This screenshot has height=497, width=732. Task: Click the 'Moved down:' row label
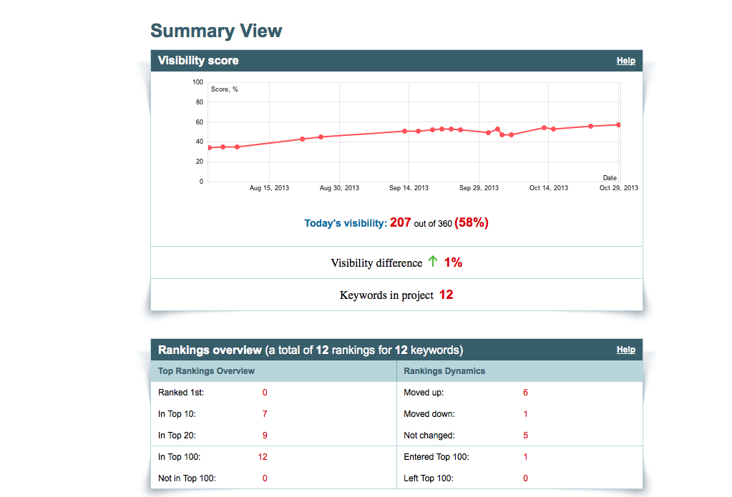(x=429, y=414)
